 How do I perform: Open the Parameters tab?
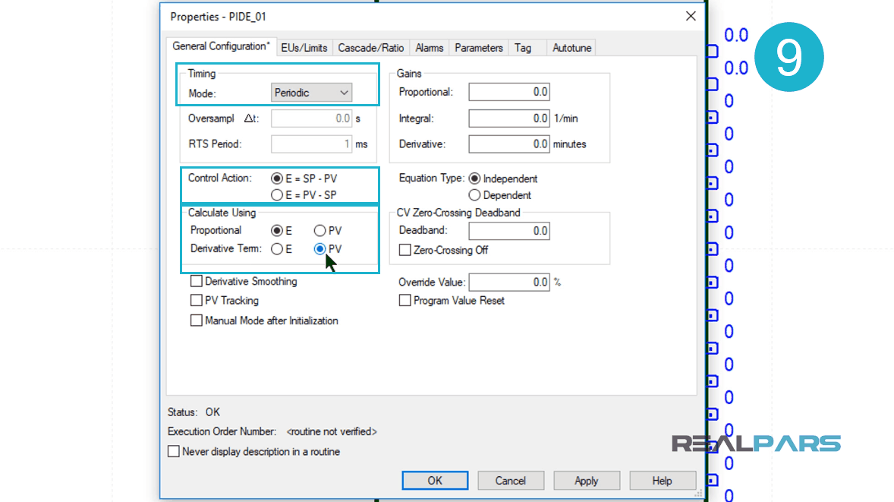coord(478,48)
